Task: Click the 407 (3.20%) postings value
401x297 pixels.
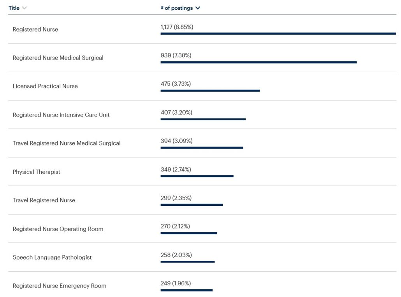Action: [176, 113]
